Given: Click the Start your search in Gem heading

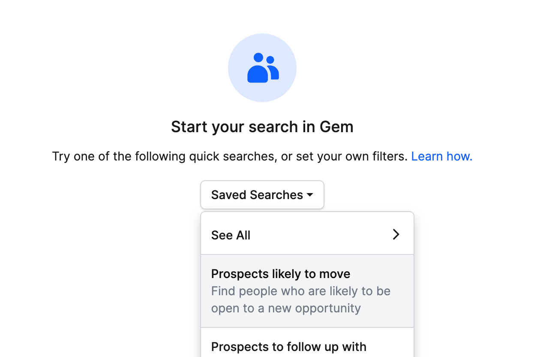Looking at the screenshot, I should point(262,127).
